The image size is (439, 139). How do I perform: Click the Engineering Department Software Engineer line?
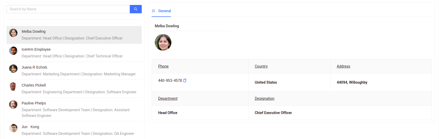click(79, 92)
